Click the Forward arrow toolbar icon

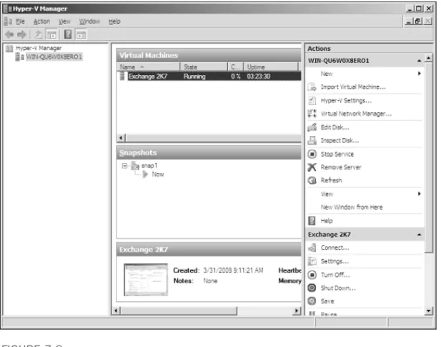click(21, 34)
